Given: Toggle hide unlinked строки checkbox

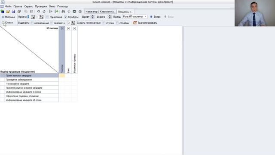Looking at the screenshot, I should pyautogui.click(x=104, y=23).
